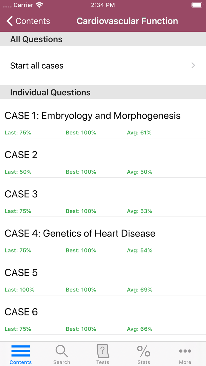
Task: Open CASE 6
Action: click(x=21, y=312)
